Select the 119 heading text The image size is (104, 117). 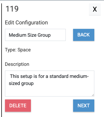pyautogui.click(x=12, y=9)
